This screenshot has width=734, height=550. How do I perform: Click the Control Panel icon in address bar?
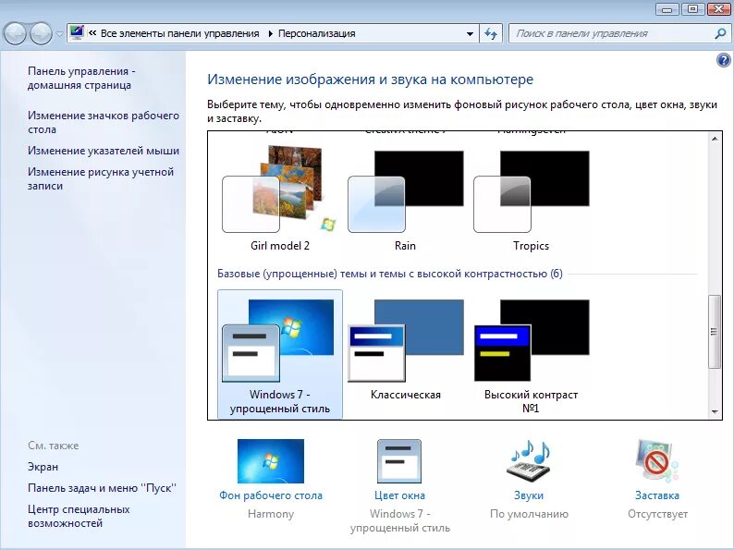[77, 32]
